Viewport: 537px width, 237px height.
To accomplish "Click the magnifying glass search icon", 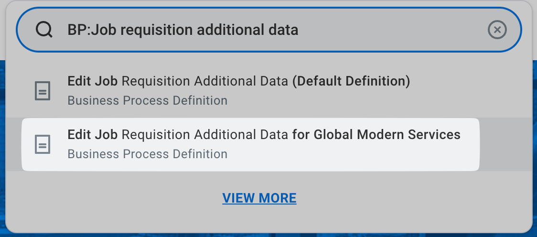I will 44,30.
